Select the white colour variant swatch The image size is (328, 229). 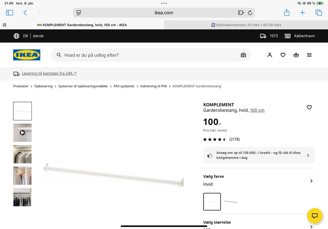(212, 202)
